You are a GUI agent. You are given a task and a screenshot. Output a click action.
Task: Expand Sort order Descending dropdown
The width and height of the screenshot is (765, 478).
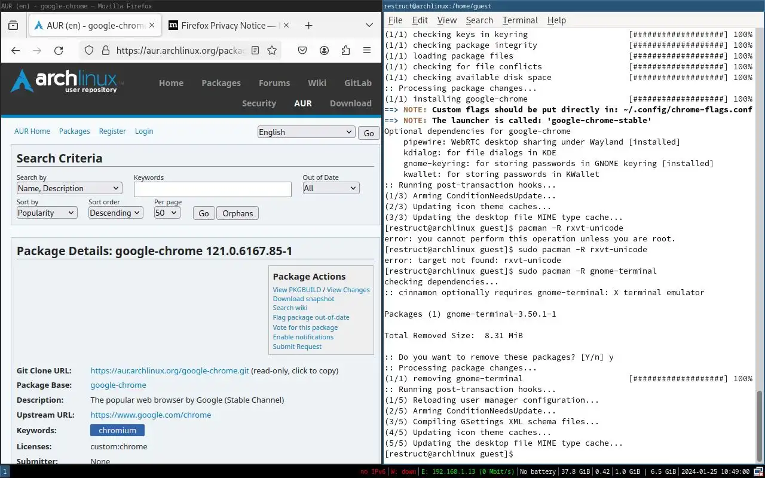[116, 213]
